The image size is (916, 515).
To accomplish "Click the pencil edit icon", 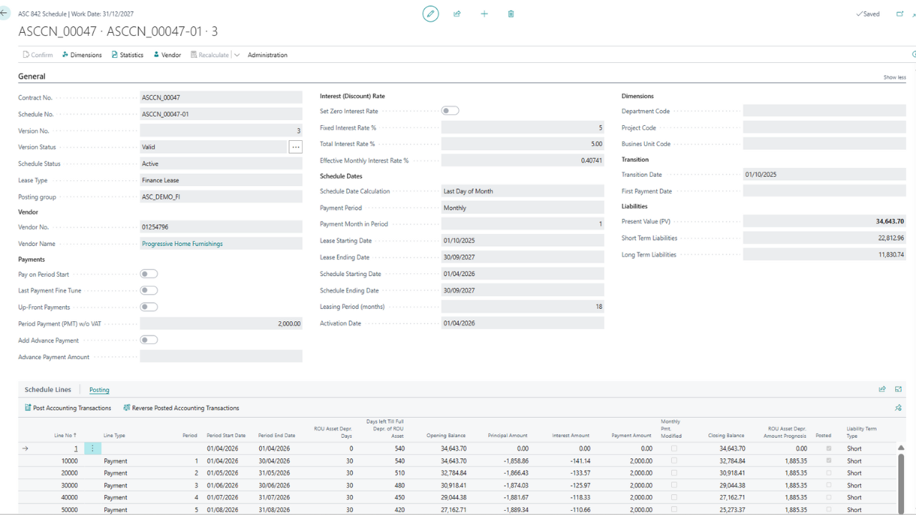I will coord(430,14).
